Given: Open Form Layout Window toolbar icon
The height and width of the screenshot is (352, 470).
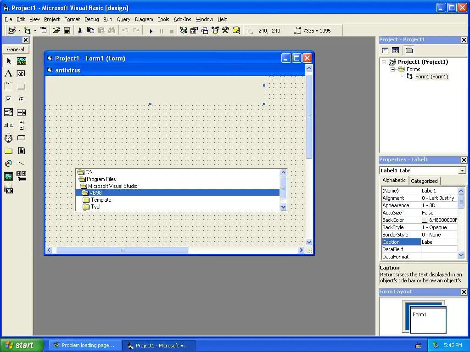Looking at the screenshot, I should (205, 30).
